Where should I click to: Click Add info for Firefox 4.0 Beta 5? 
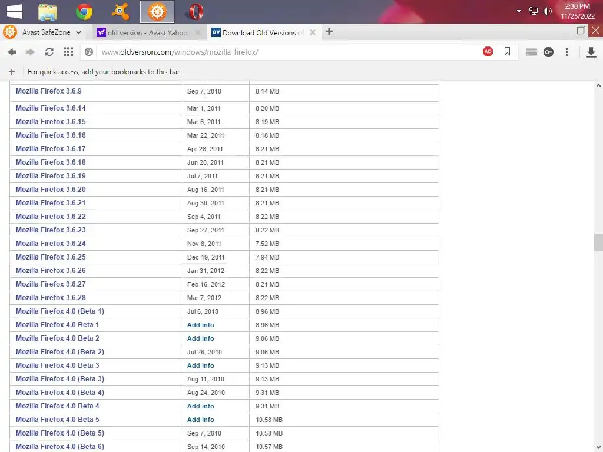(x=200, y=420)
